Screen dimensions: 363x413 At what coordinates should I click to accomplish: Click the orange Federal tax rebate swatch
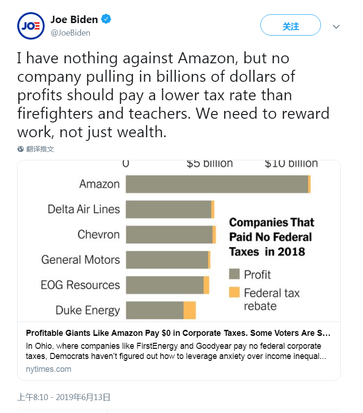pos(234,292)
